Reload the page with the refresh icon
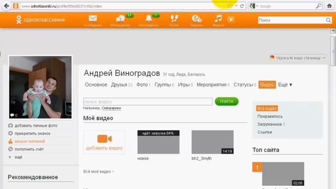Viewport: 336px width, 189px height. click(x=242, y=6)
